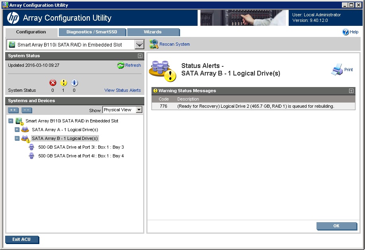Click the Rescan System magnifier icon
Image resolution: width=365 pixels, height=250 pixels.
(x=154, y=44)
